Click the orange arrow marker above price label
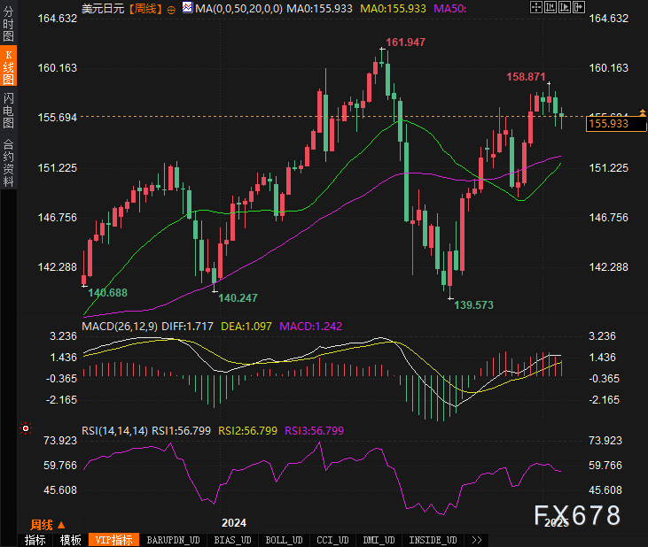Viewport: 648px width, 547px height. (x=642, y=112)
